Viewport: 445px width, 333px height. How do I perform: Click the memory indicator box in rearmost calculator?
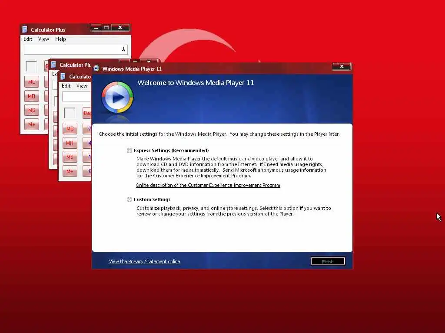(31, 66)
